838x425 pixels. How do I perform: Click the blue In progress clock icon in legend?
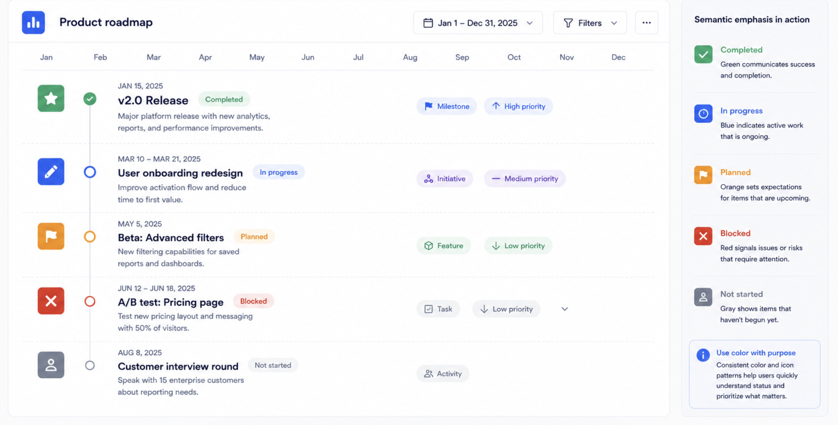(x=703, y=113)
